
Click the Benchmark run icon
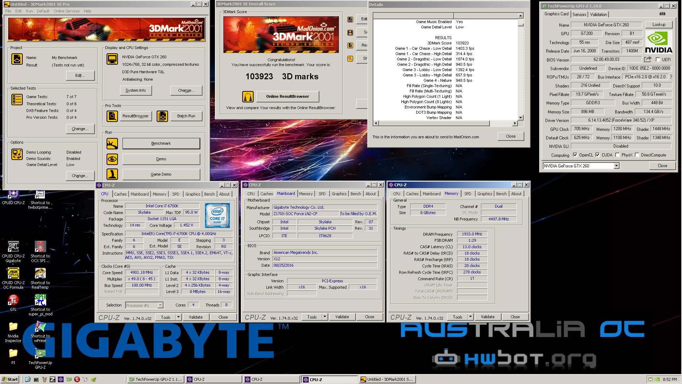coord(112,143)
